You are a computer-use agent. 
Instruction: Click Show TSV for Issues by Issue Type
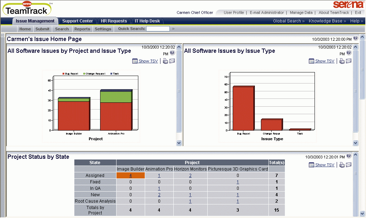point(325,61)
